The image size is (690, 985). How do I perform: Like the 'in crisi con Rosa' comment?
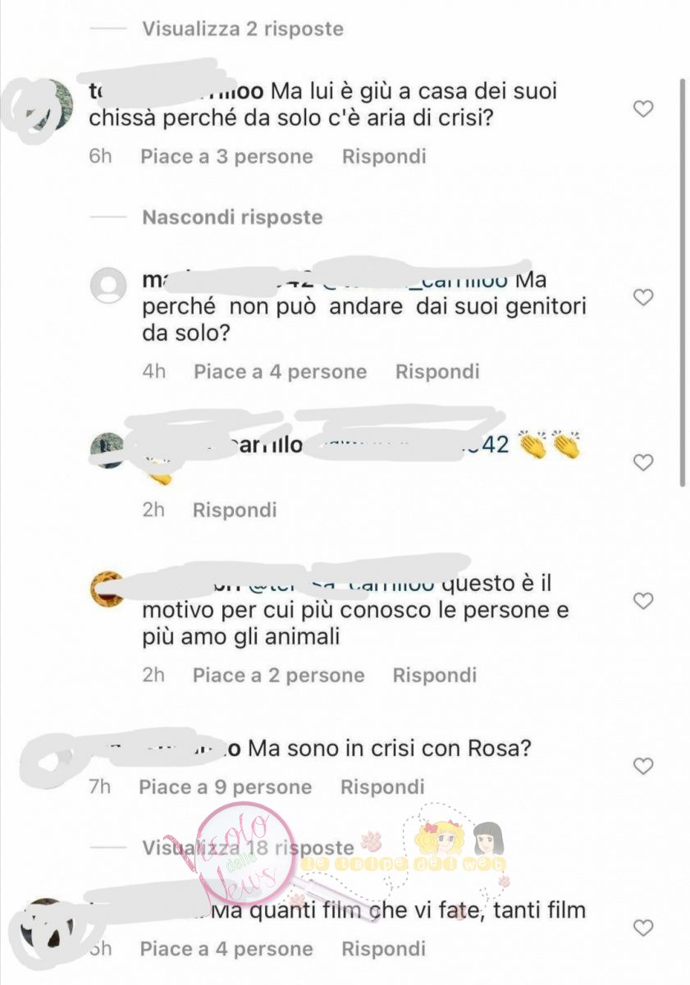click(x=644, y=766)
